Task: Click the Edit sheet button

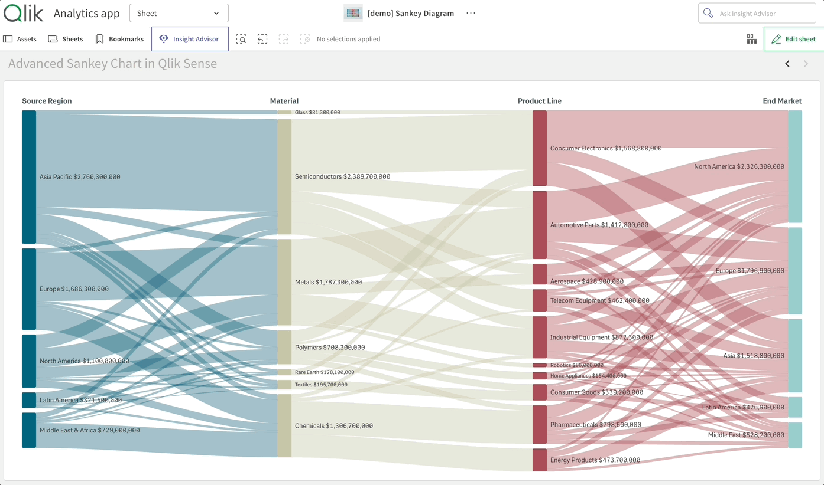Action: coord(793,39)
